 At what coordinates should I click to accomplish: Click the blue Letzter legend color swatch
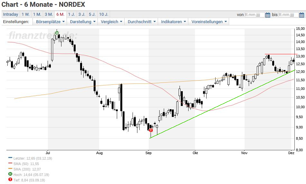click(10, 158)
